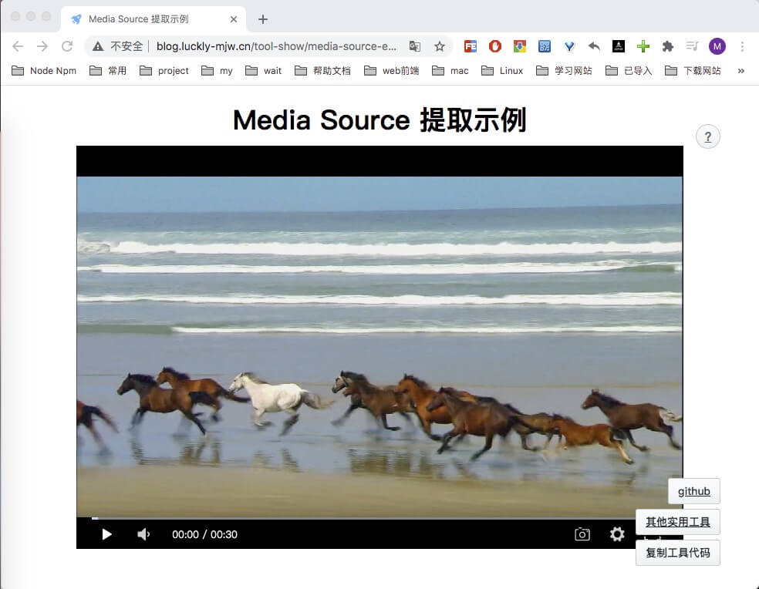Image resolution: width=759 pixels, height=589 pixels.
Task: Open Chrome's three-dot menu
Action: (742, 46)
